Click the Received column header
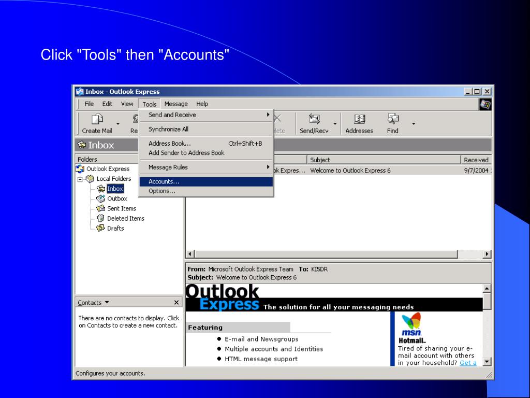This screenshot has width=530, height=398. point(476,160)
